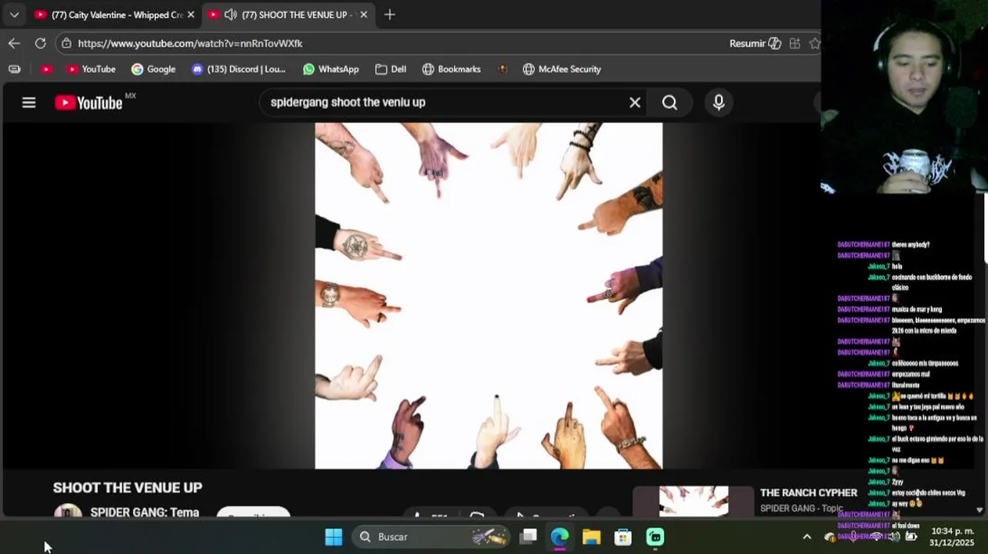Viewport: 988px width, 554px height.
Task: Start voice search with microphone icon
Action: click(719, 102)
